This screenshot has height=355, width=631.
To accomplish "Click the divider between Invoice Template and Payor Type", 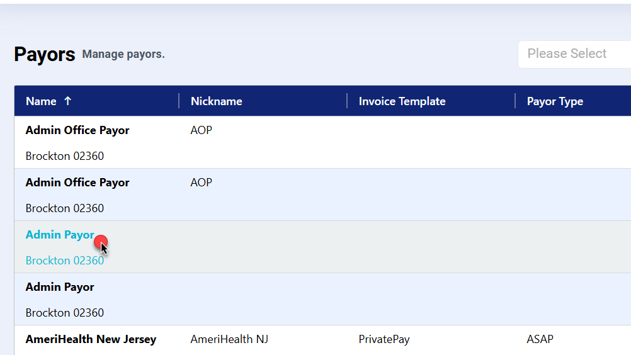I will pos(515,101).
